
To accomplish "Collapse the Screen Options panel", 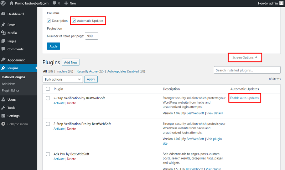I will point(245,57).
